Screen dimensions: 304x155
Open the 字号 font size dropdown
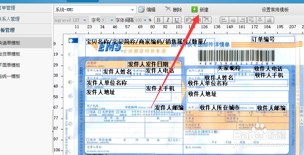[x=112, y=20]
